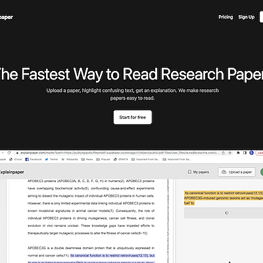Open the extensions puzzle icon in the browser toolbar
Viewport: 263px width, 263px height.
coord(238,153)
